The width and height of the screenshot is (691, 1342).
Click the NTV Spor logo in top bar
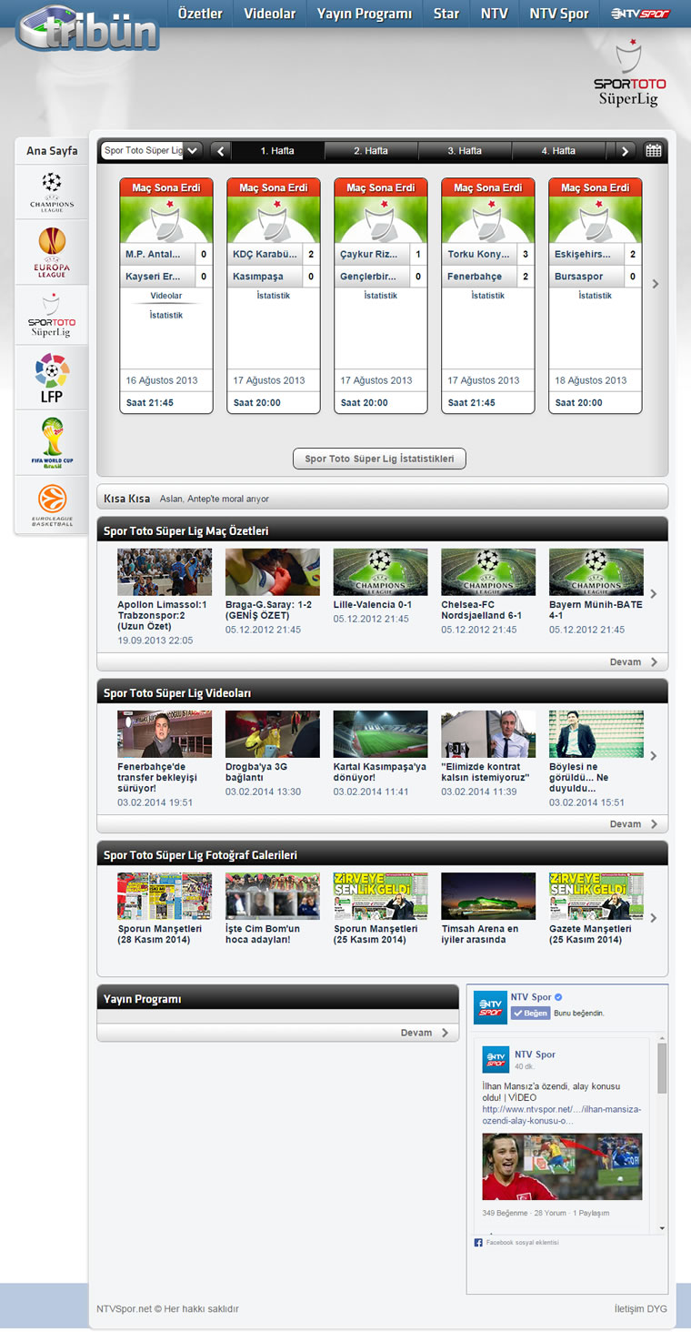[640, 14]
